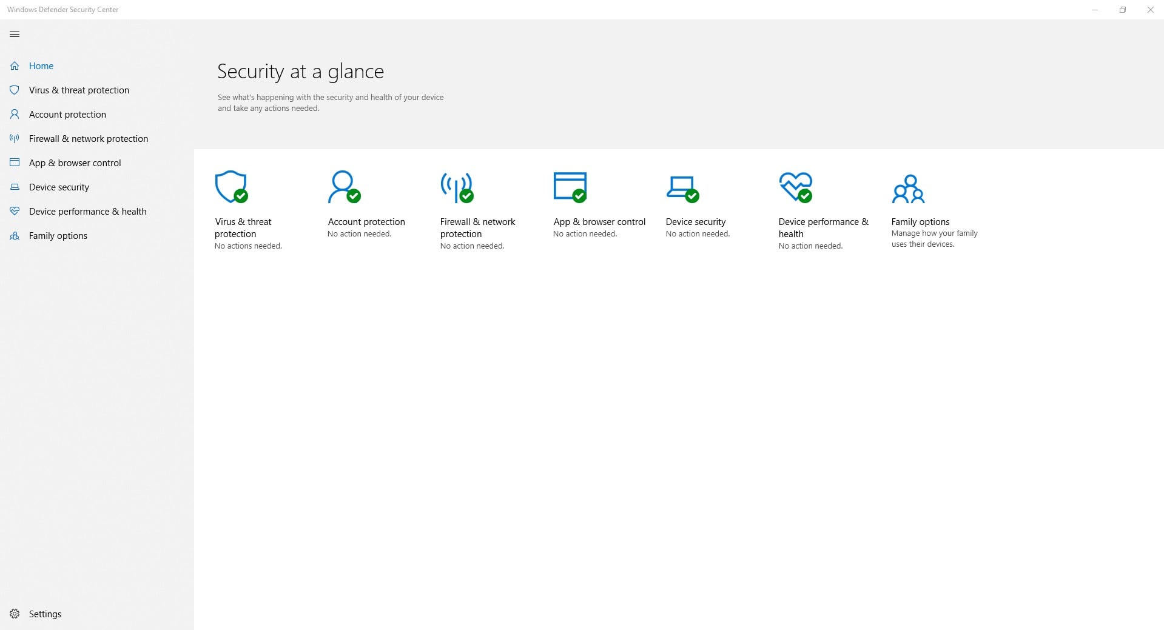Click 'No action needed.' under Device security
The height and width of the screenshot is (630, 1164).
(x=698, y=234)
